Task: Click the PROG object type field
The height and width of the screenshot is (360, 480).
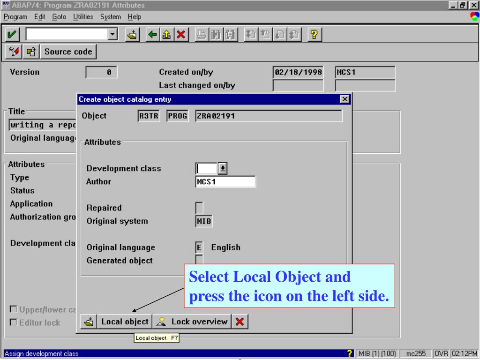Action: pyautogui.click(x=178, y=116)
